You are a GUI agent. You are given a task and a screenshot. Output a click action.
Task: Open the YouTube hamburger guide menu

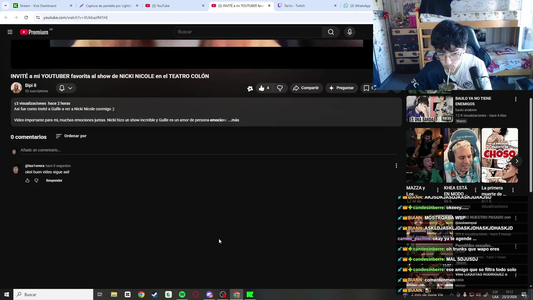coord(10,32)
